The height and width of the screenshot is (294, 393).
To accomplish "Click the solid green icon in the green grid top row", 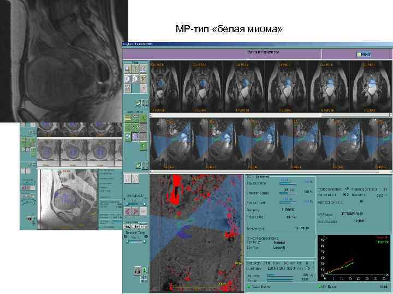I will click(143, 118).
